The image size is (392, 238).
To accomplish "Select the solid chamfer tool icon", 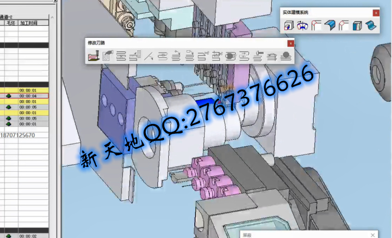I will point(344,26).
